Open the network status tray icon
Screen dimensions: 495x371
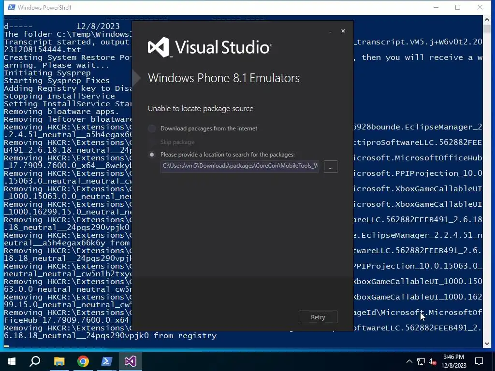421,361
